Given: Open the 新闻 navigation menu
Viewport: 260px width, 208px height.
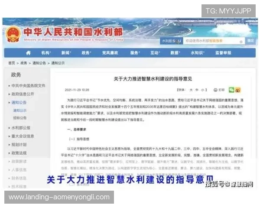Looking at the screenshot, I should (66, 53).
